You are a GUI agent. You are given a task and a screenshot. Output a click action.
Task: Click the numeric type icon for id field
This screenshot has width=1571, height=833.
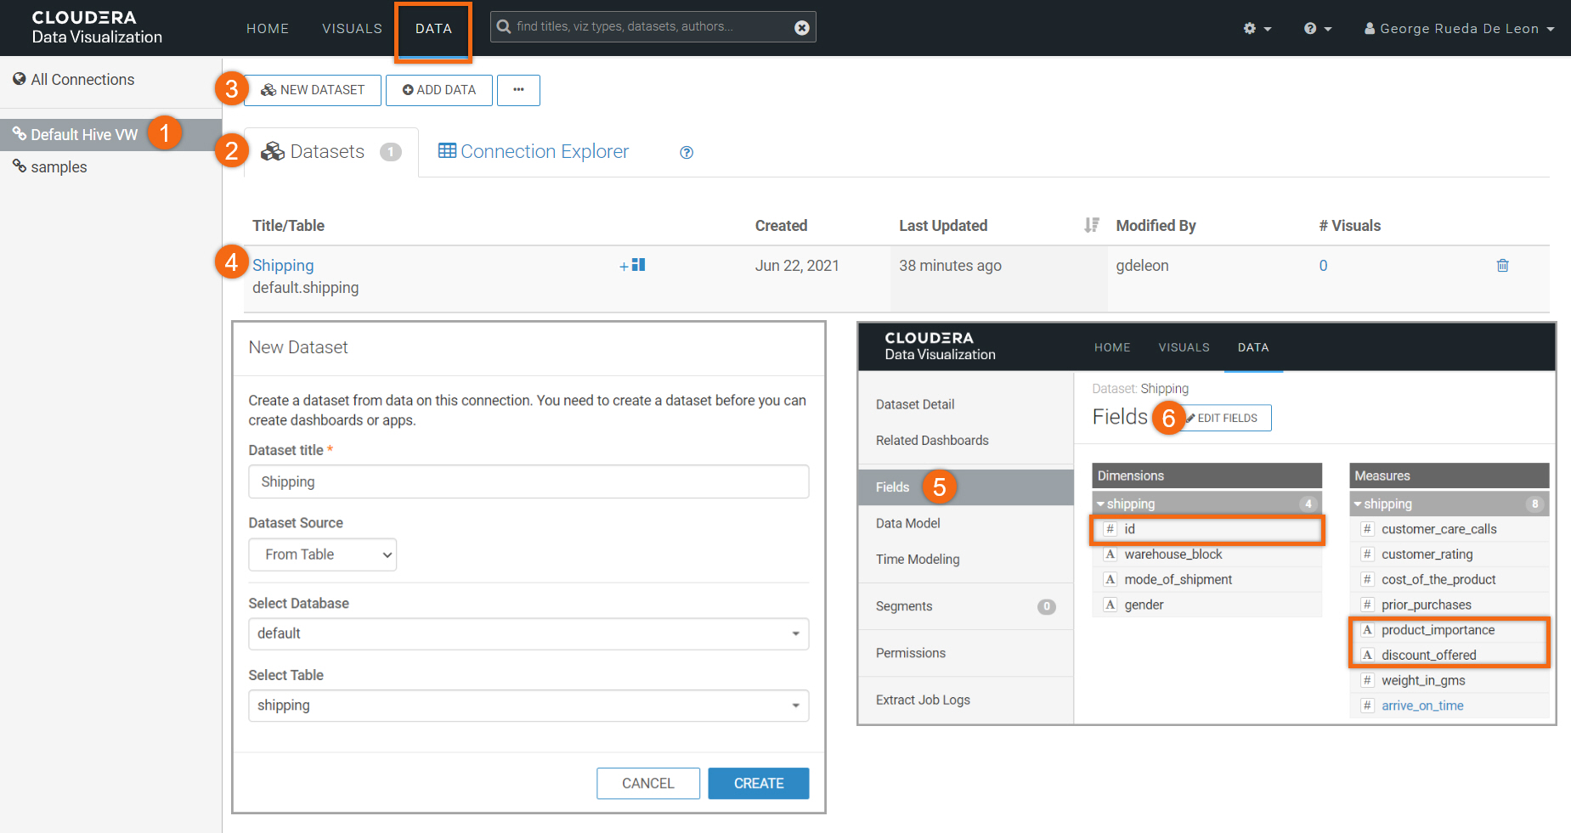[1110, 529]
